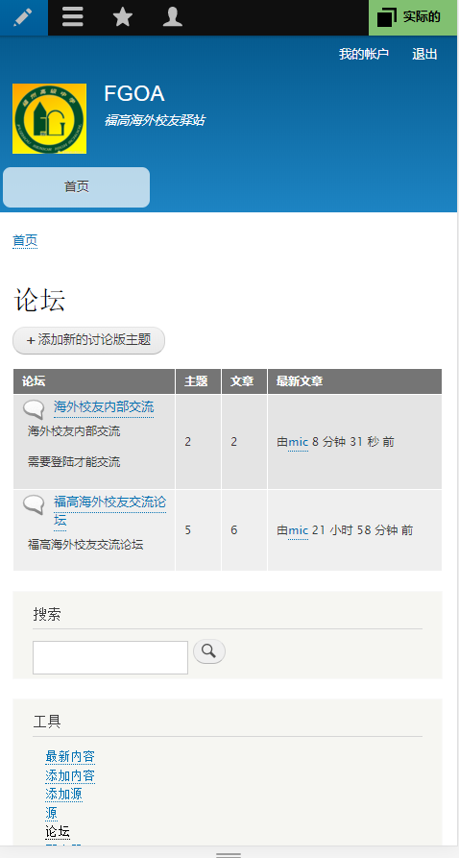Image resolution: width=459 pixels, height=858 pixels.
Task: Click speech bubble icon beside 海外校友内部交流
Action: [34, 409]
